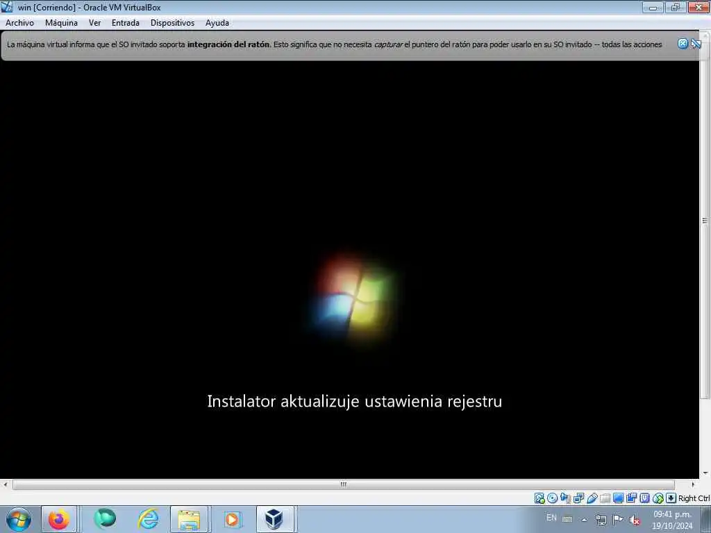Screen dimensions: 711x533
Task: Minimize the VirtualBox window
Action: point(653,7)
